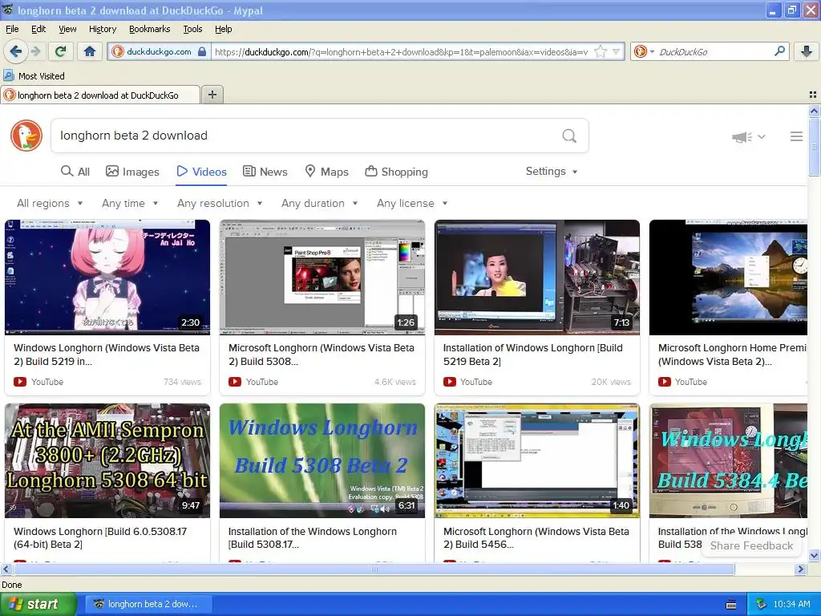Open the 1:40 Build 5456 video thumbnail
The width and height of the screenshot is (821, 616).
tap(536, 460)
